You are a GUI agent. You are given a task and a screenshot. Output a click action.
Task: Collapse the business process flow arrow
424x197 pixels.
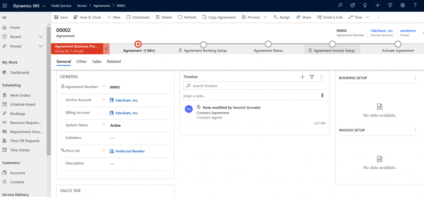coord(106,49)
